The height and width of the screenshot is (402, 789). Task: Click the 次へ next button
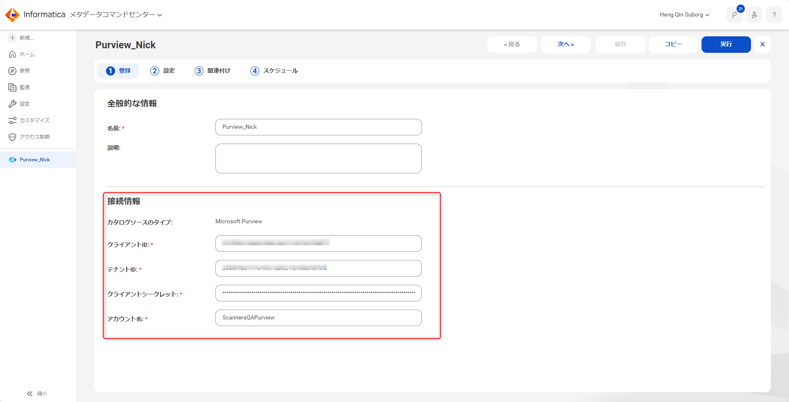pos(566,45)
